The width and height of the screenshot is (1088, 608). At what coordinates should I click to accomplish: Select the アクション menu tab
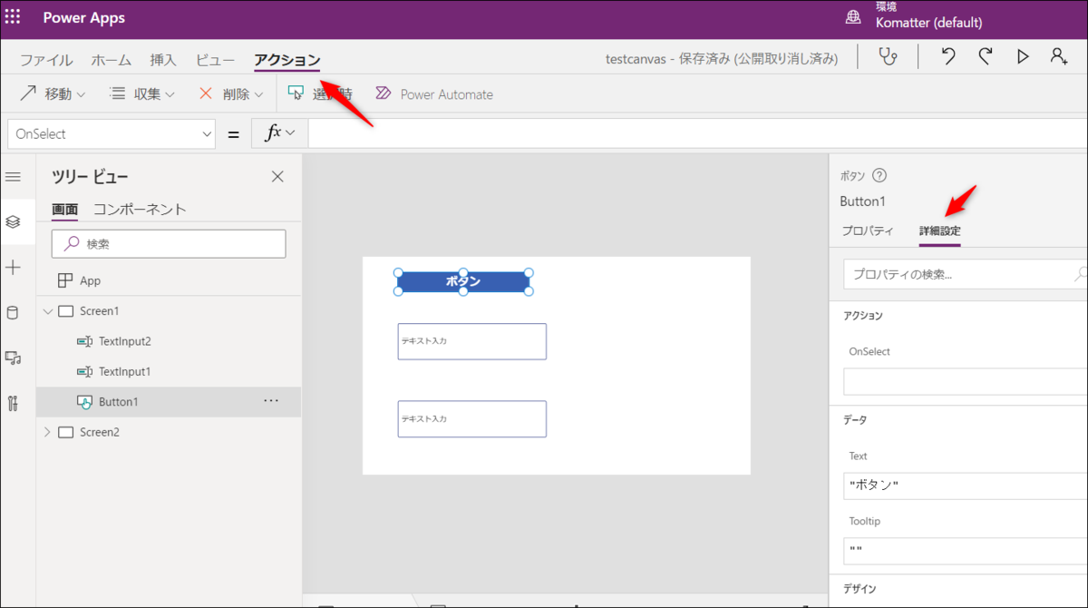pyautogui.click(x=287, y=60)
